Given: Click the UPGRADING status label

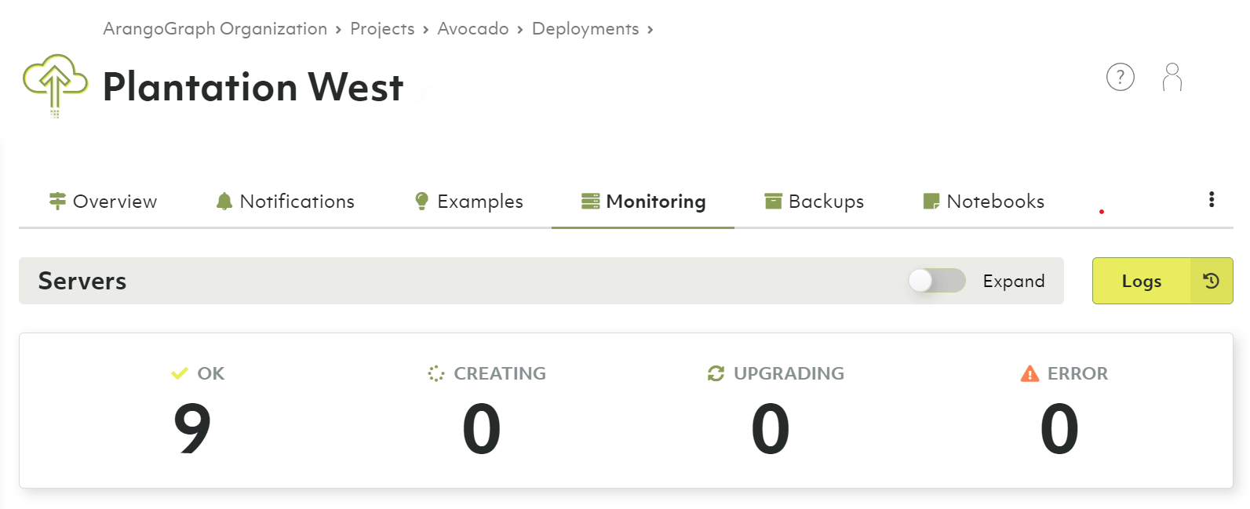Looking at the screenshot, I should pyautogui.click(x=789, y=373).
